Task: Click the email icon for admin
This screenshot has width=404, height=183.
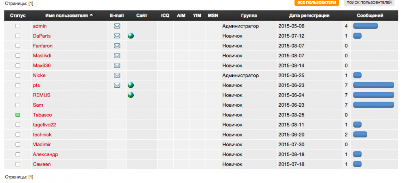Action: [x=117, y=26]
